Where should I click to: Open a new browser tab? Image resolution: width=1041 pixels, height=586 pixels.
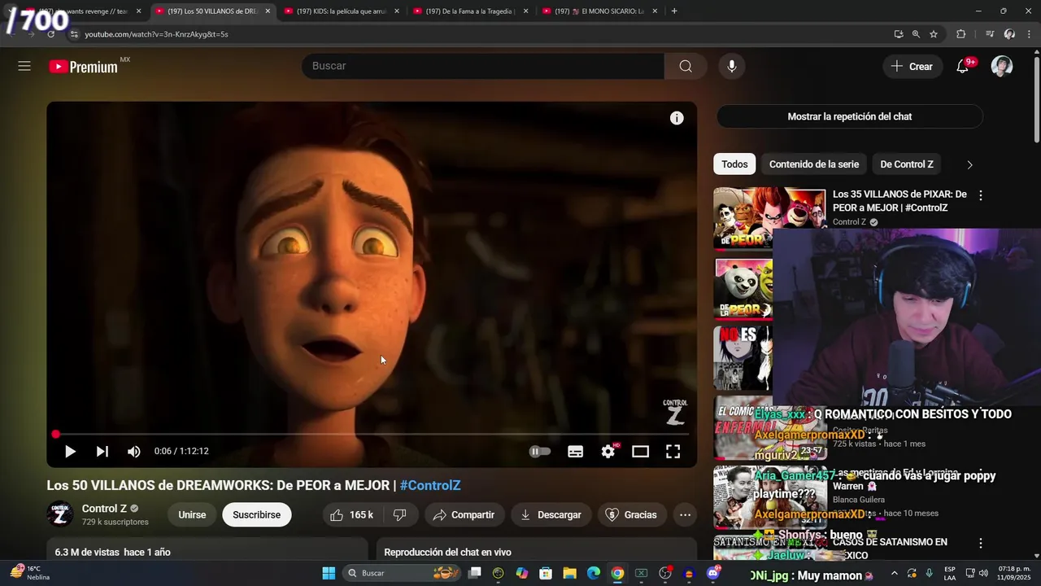674,11
